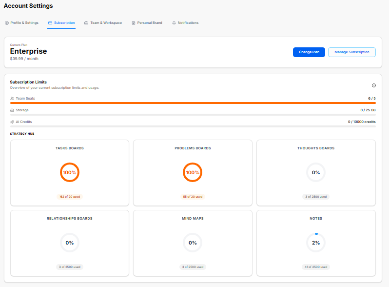
Task: Click the PROBLEMS BOARDS card title
Action: tap(193, 148)
